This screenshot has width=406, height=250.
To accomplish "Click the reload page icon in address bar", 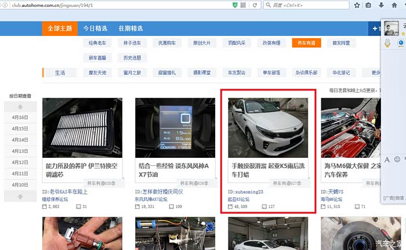I will (x=255, y=5).
